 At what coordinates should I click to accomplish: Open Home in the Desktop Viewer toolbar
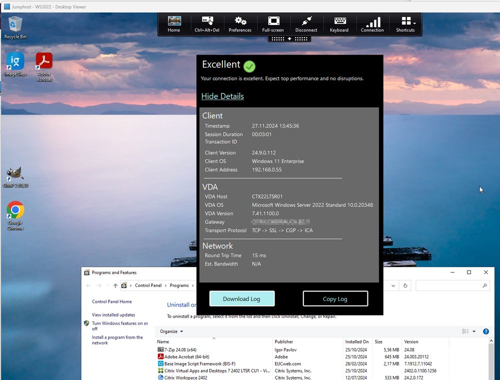coord(174,24)
